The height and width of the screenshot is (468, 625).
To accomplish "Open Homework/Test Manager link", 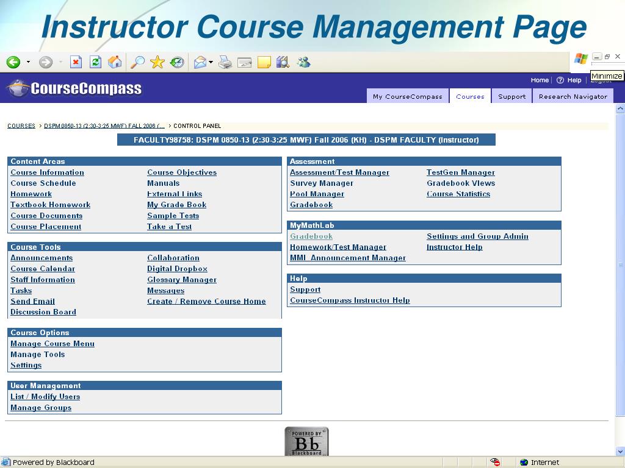I will (x=338, y=247).
